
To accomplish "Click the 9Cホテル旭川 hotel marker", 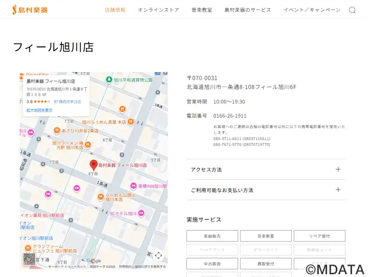I will pos(142,213).
